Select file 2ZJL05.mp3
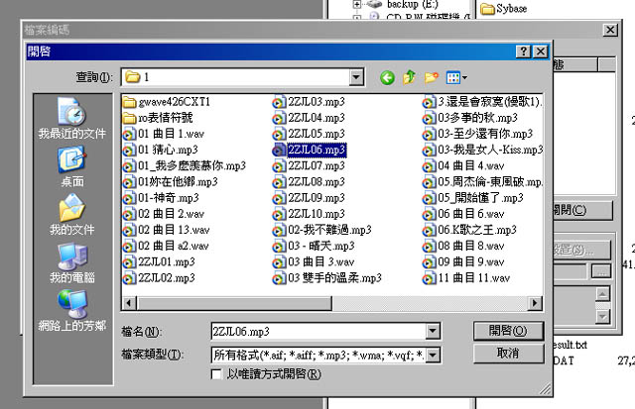The image size is (635, 409). click(x=309, y=134)
